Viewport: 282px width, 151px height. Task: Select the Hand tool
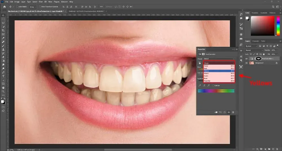click(x=3, y=87)
